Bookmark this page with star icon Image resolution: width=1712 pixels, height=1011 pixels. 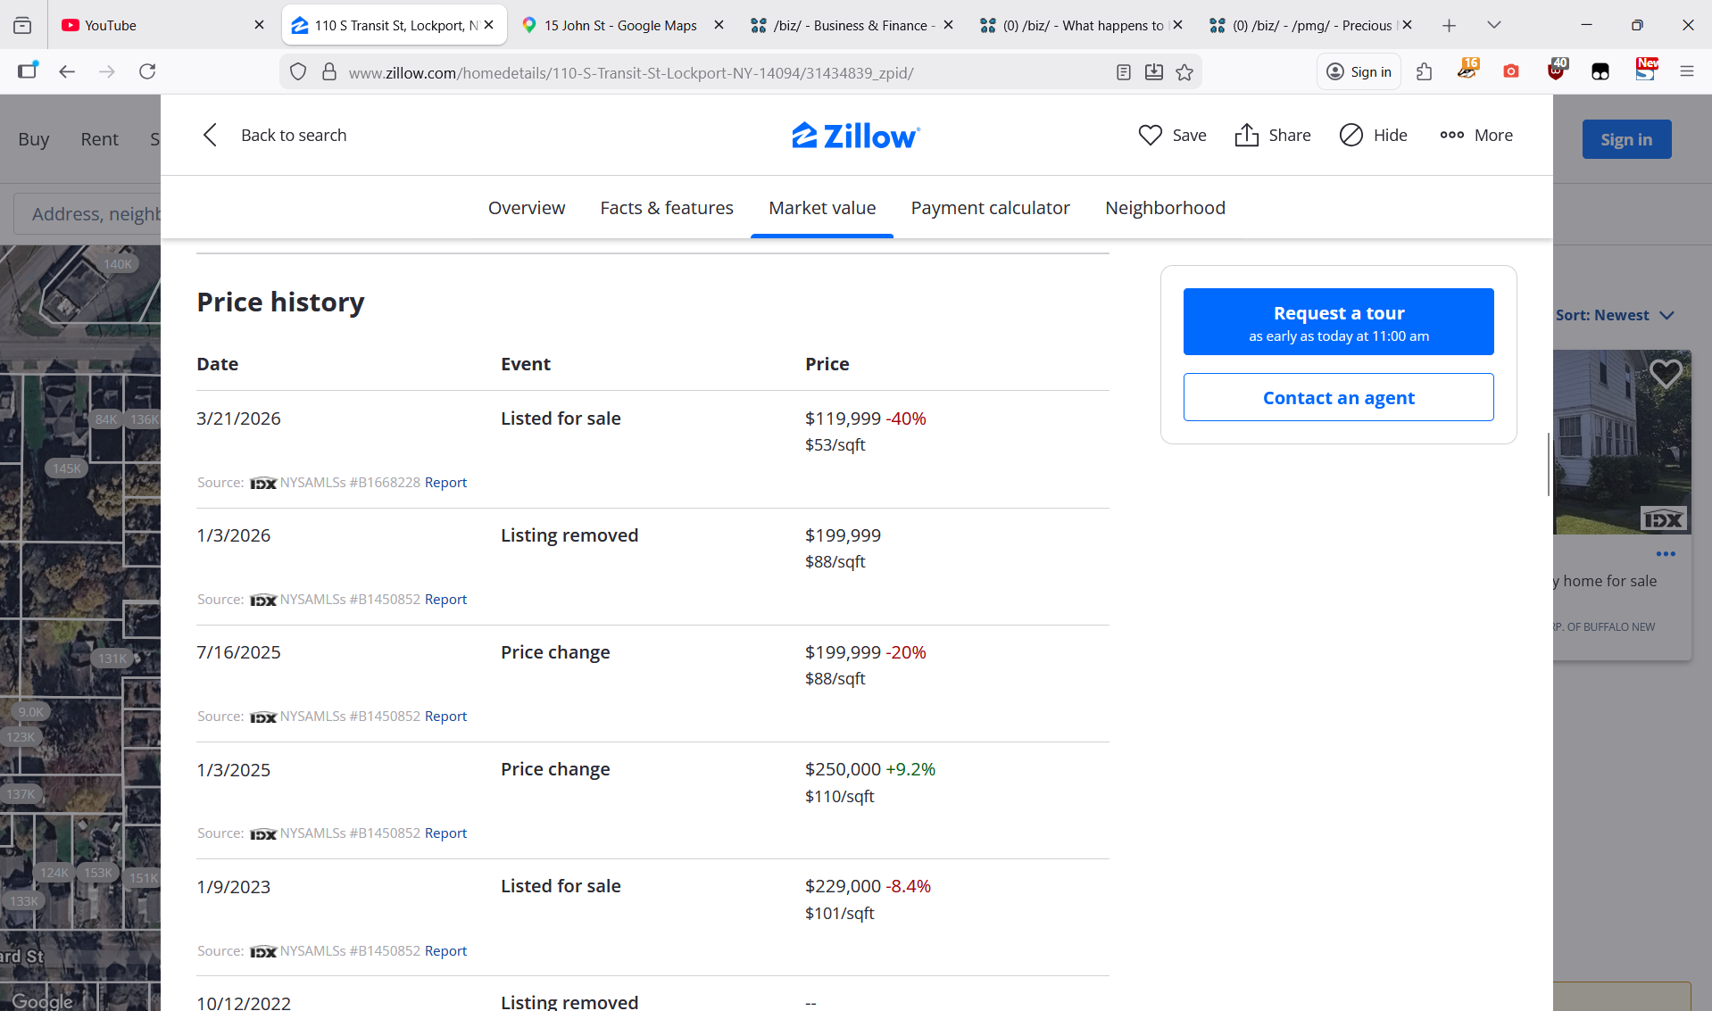pos(1184,72)
